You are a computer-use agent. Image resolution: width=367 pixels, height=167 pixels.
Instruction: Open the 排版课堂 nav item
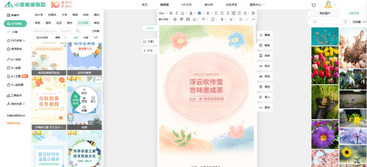point(231,5)
